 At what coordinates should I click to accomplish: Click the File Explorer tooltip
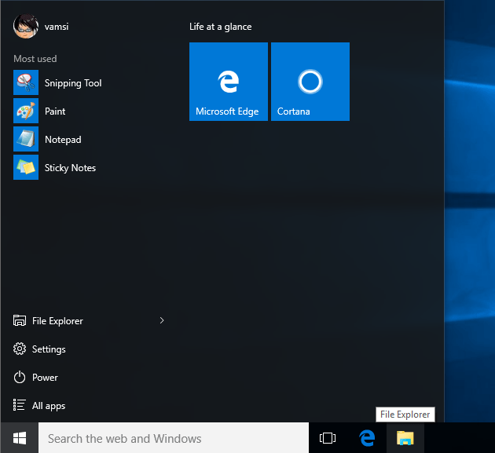click(405, 415)
